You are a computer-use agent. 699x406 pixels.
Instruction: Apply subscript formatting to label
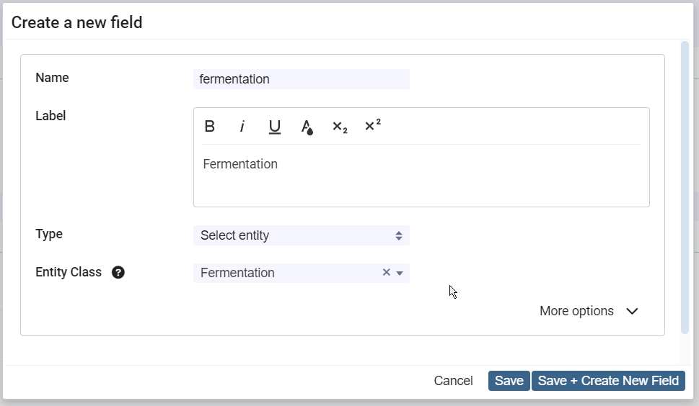click(340, 127)
